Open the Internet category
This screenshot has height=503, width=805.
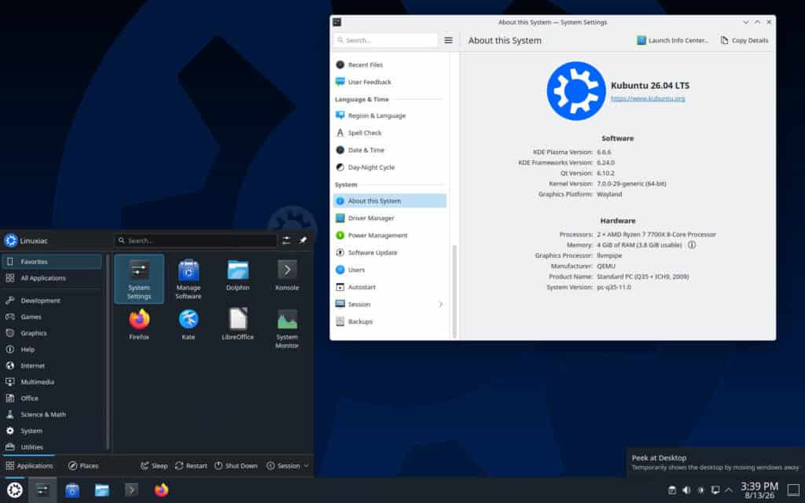[x=52, y=366]
